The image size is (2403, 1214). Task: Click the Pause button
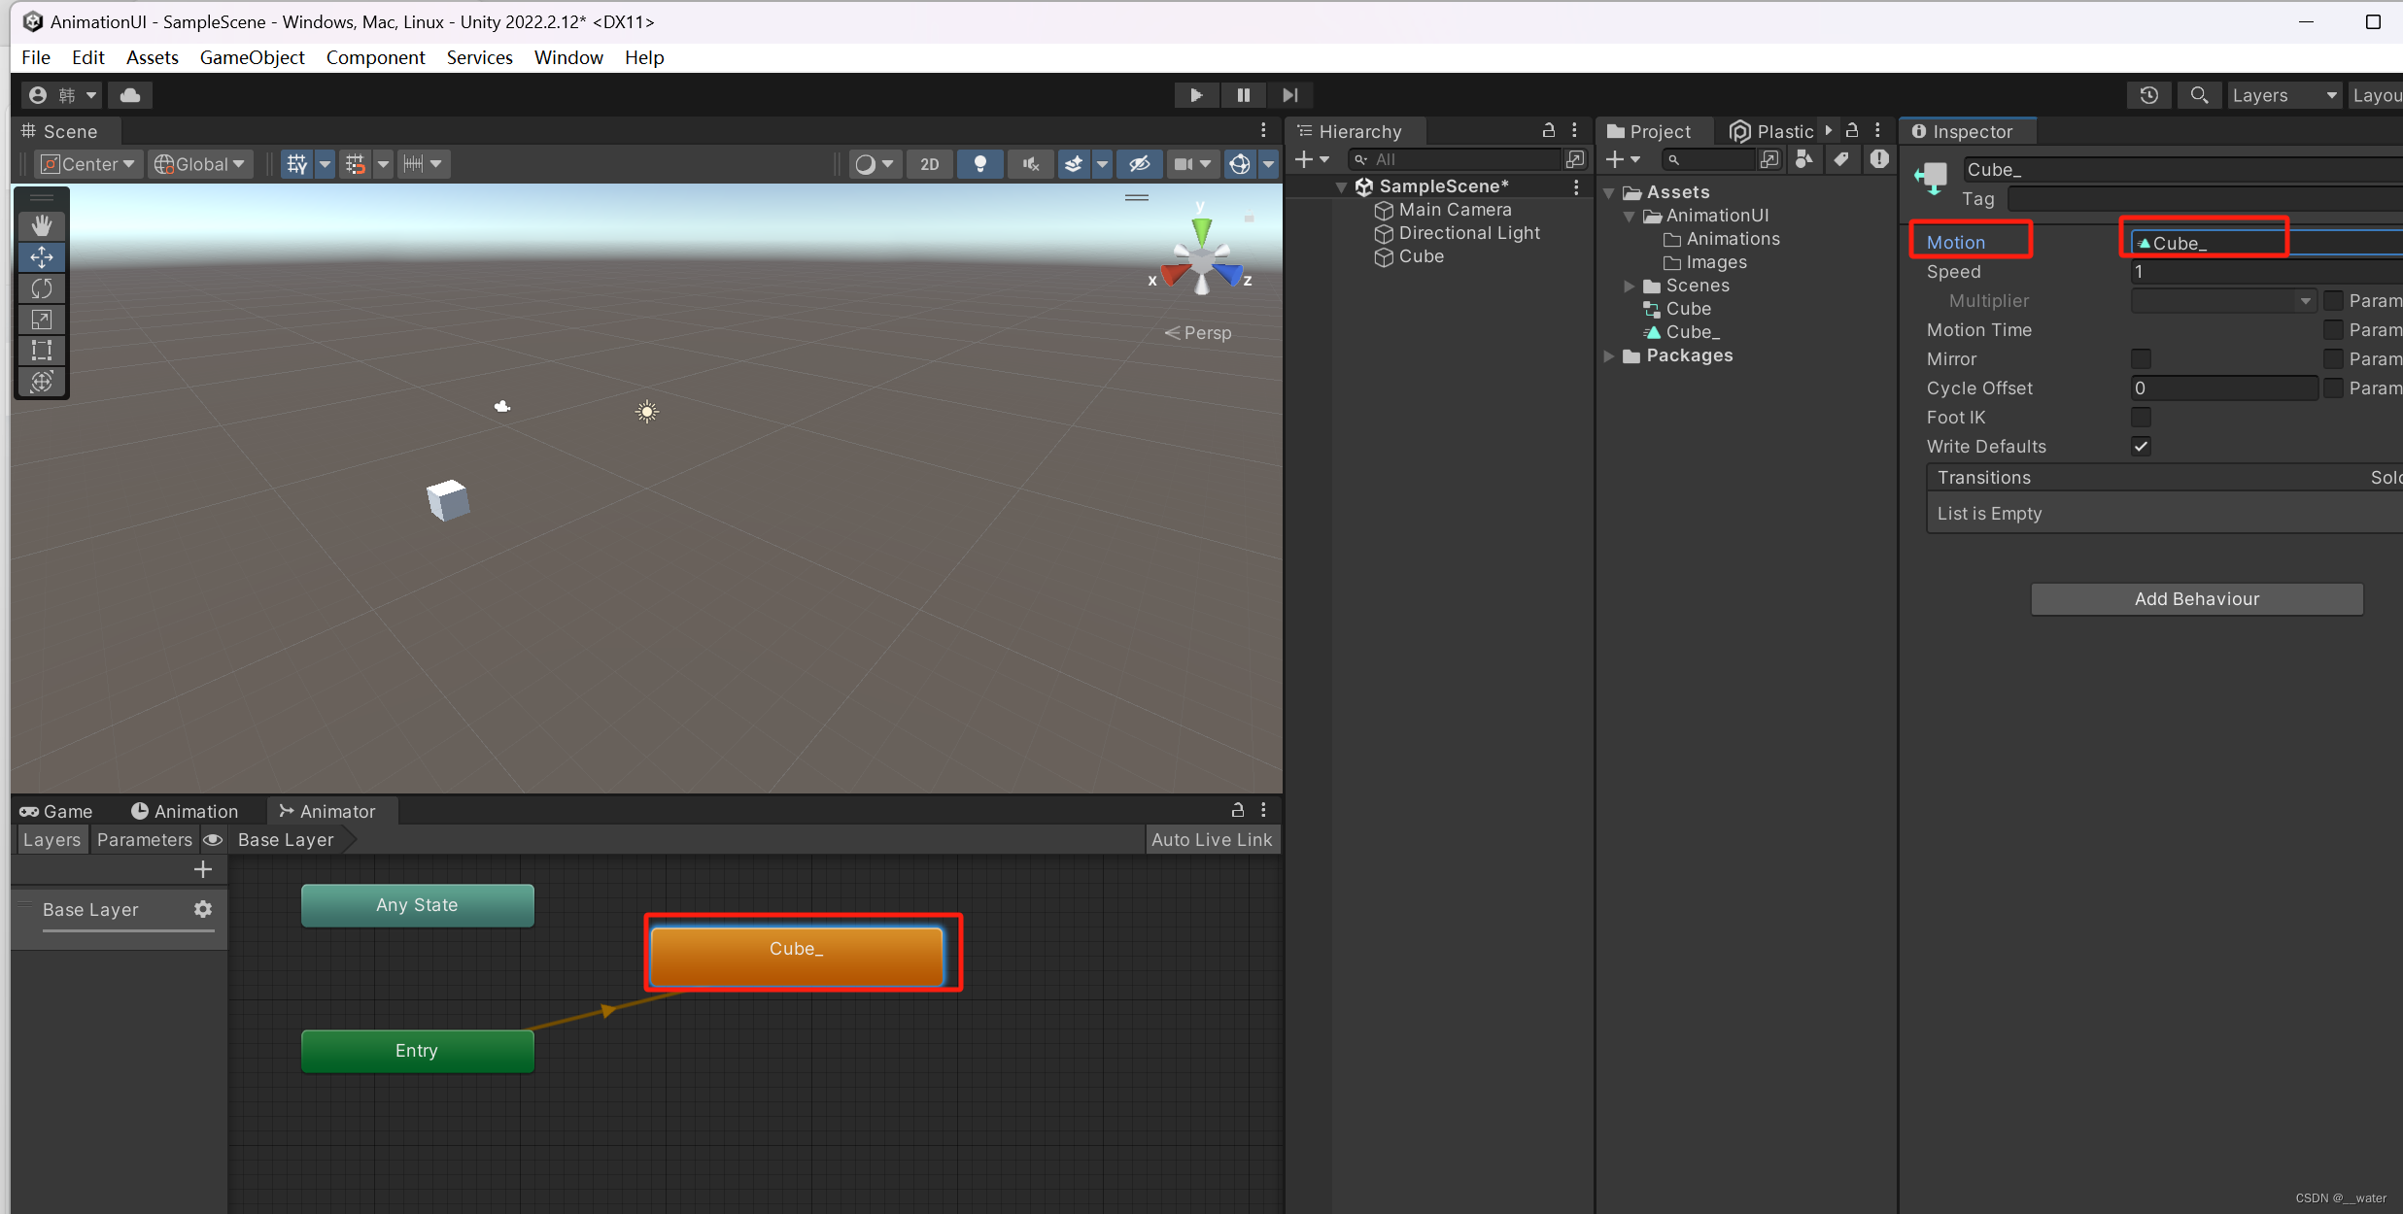[1243, 95]
